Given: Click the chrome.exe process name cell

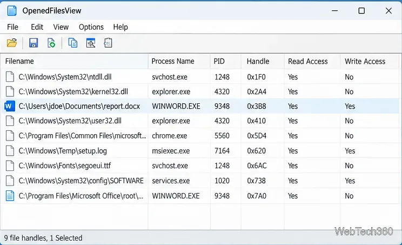Looking at the screenshot, I should point(170,136).
